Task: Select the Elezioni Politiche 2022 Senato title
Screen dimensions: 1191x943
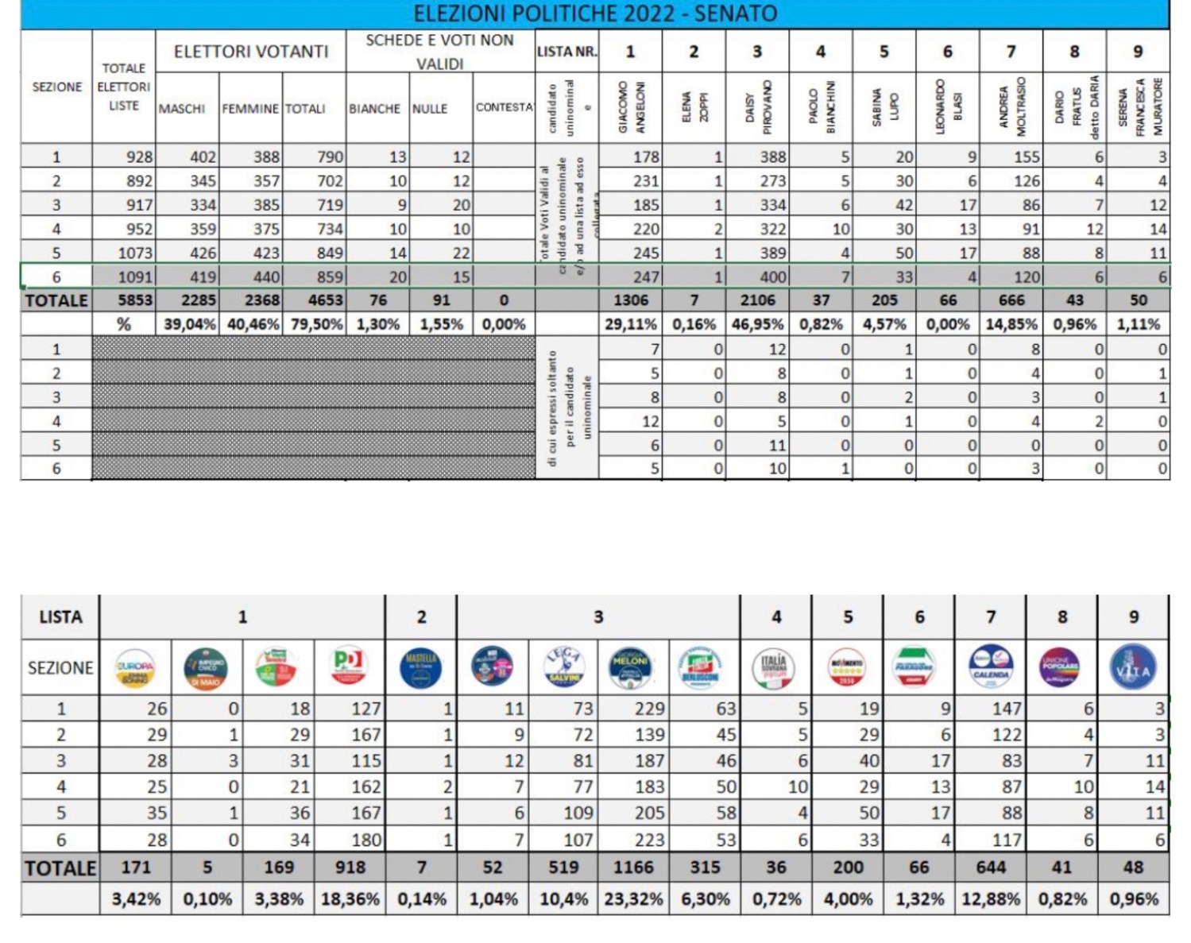Action: (x=595, y=14)
